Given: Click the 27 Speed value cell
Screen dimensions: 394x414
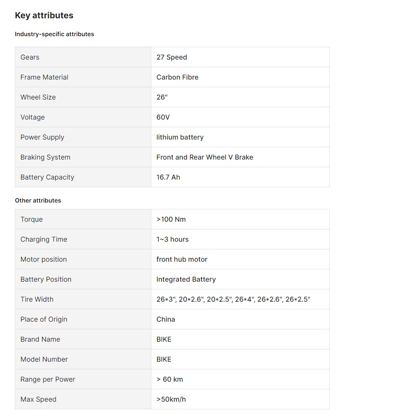Looking at the screenshot, I should pyautogui.click(x=172, y=57).
